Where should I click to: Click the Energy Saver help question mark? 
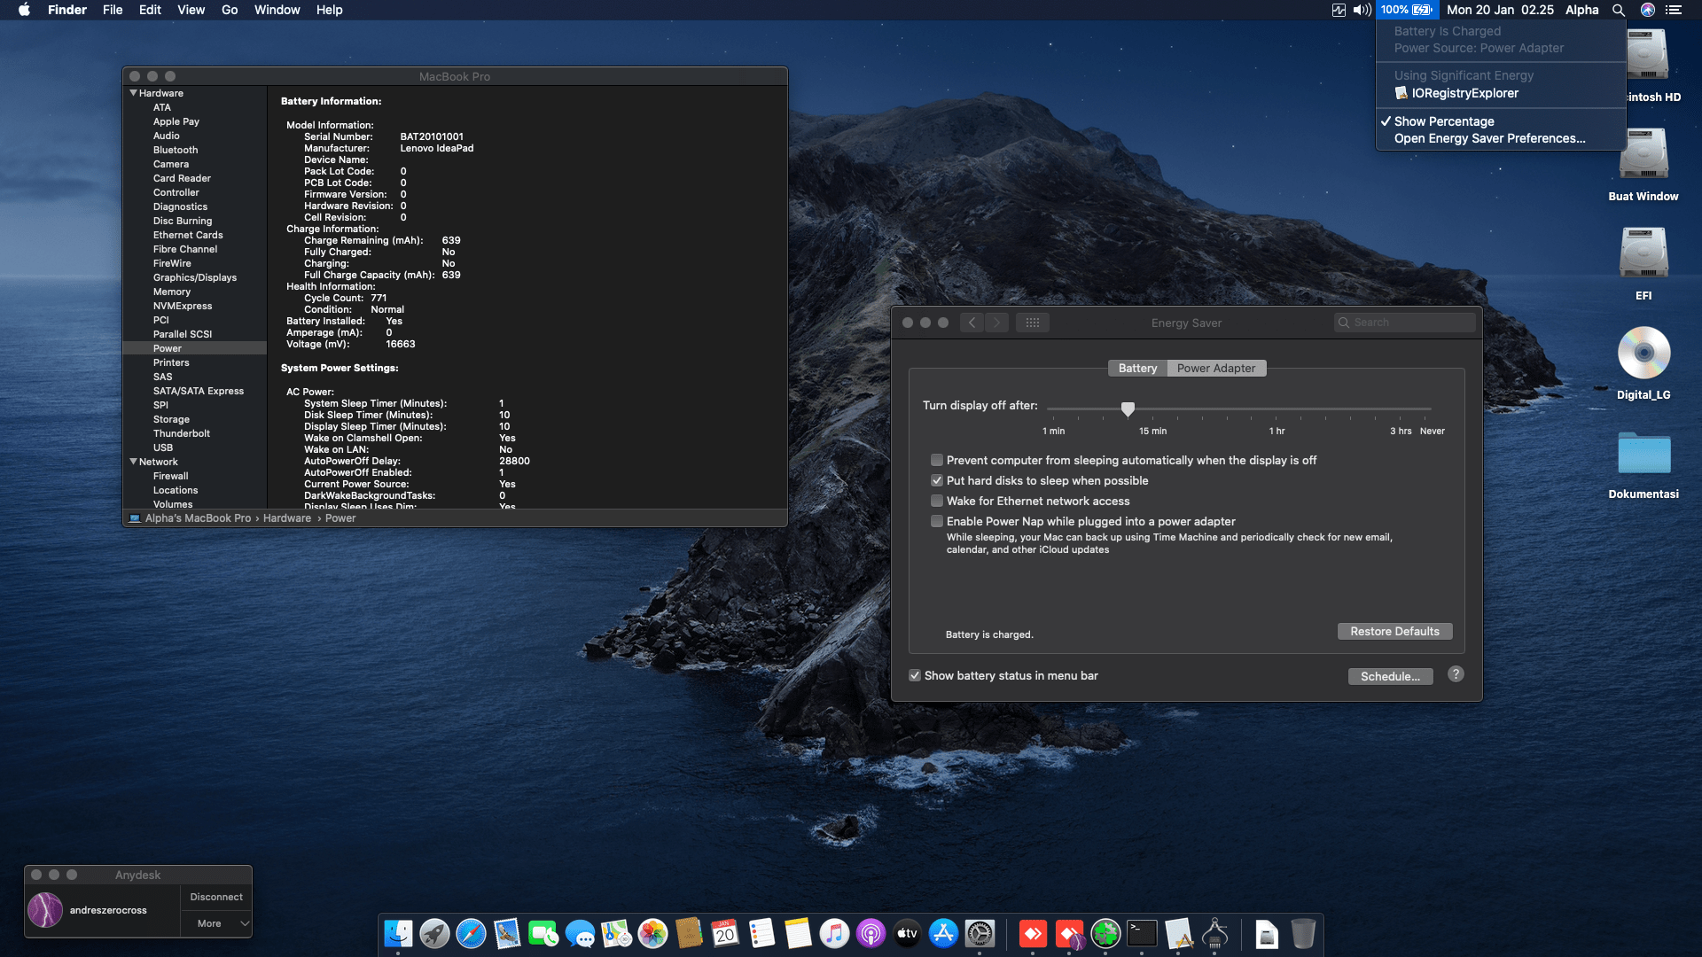coord(1456,674)
